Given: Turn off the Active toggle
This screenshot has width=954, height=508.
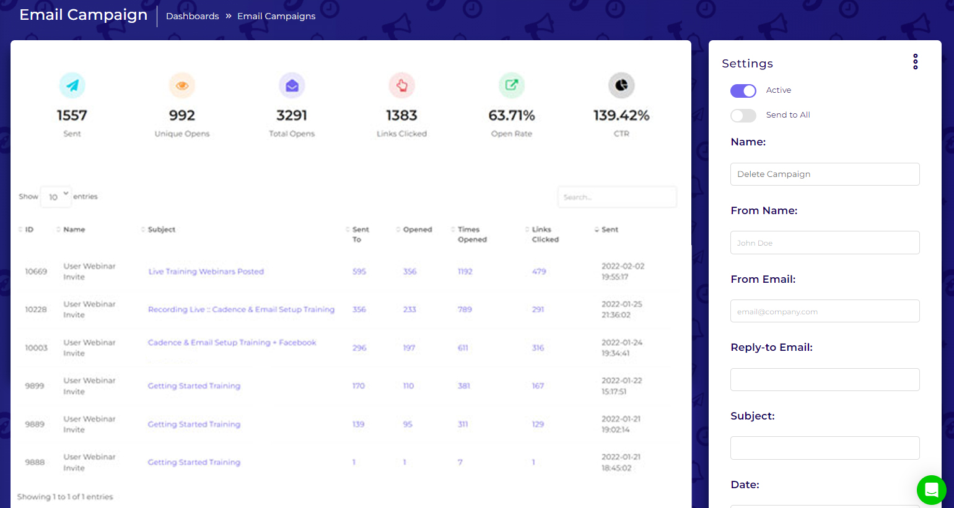Looking at the screenshot, I should click(x=743, y=91).
